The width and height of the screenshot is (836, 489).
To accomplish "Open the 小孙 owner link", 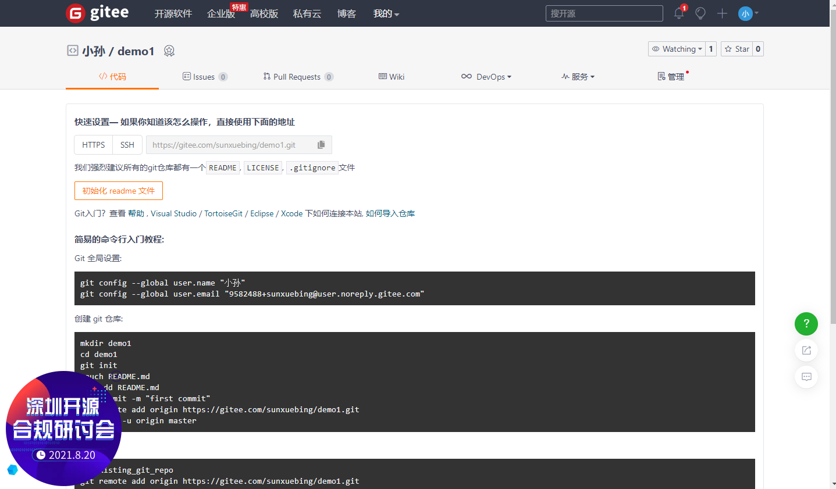I will coord(94,51).
